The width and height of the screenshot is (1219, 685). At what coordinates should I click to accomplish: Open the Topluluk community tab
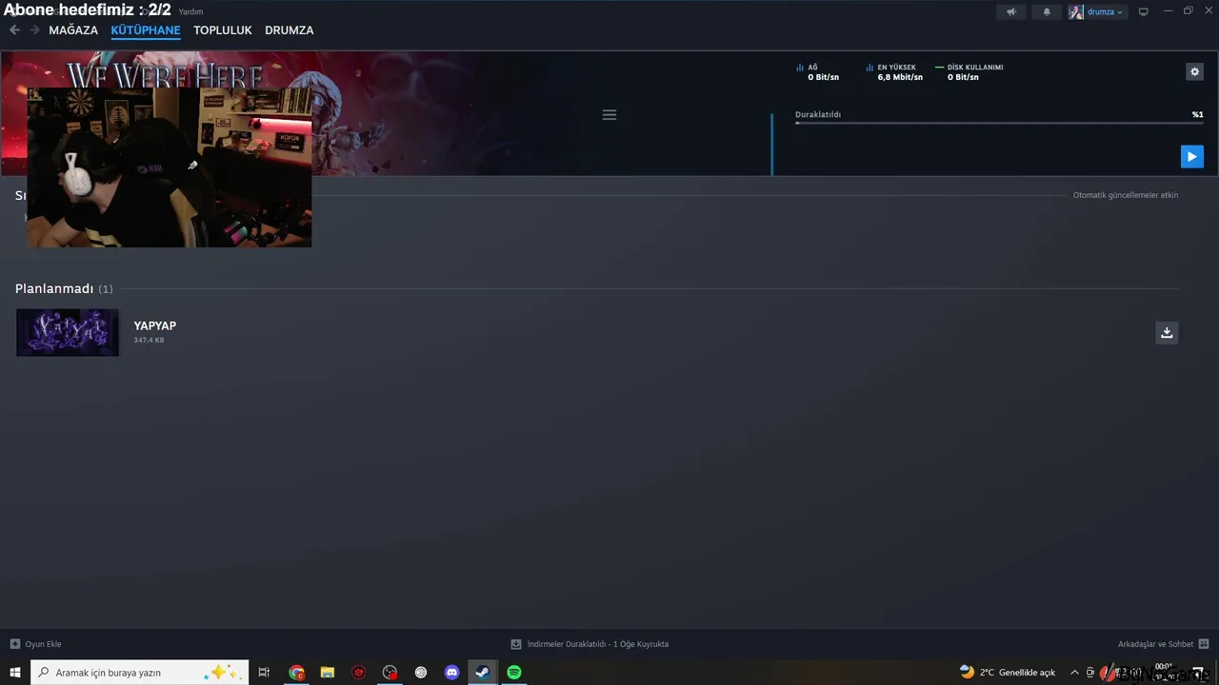[223, 30]
